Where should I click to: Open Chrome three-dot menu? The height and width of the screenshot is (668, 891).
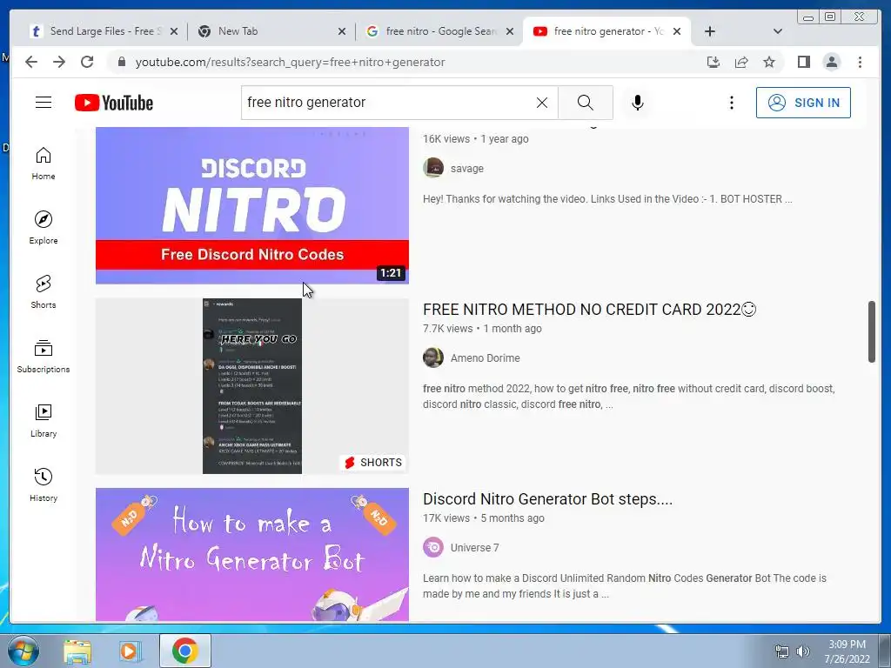pyautogui.click(x=860, y=62)
